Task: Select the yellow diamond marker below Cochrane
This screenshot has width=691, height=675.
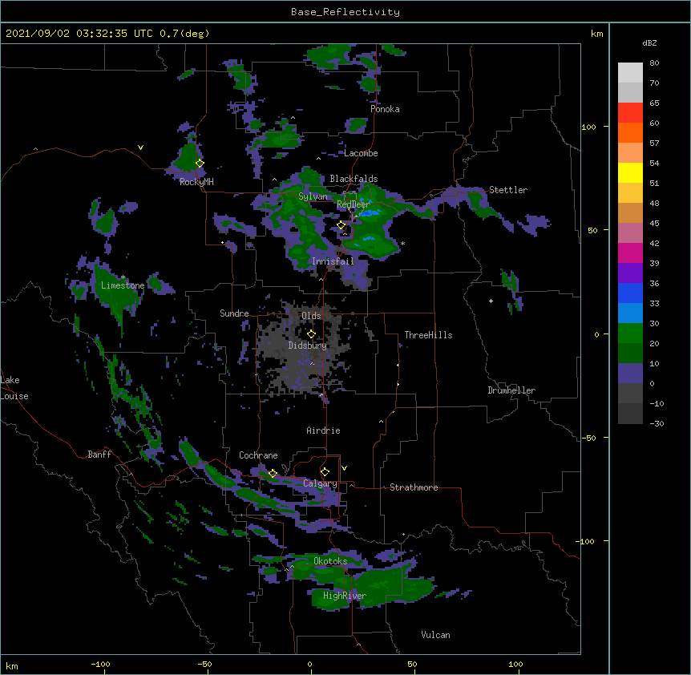Action: point(273,474)
